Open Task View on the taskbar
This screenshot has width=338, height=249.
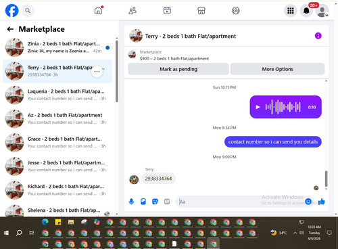[32, 233]
